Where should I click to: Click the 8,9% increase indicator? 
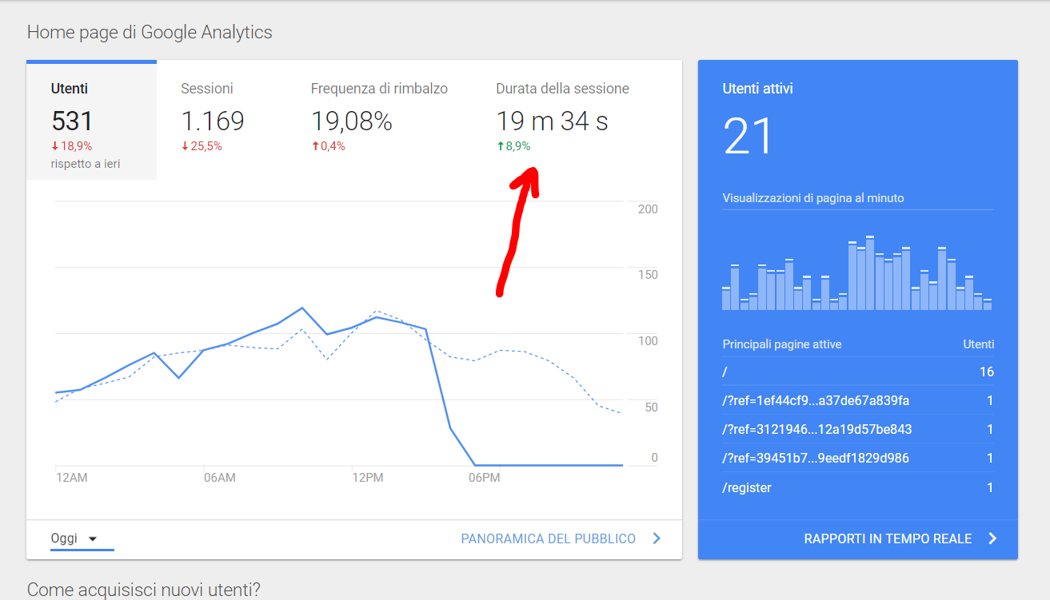click(513, 146)
